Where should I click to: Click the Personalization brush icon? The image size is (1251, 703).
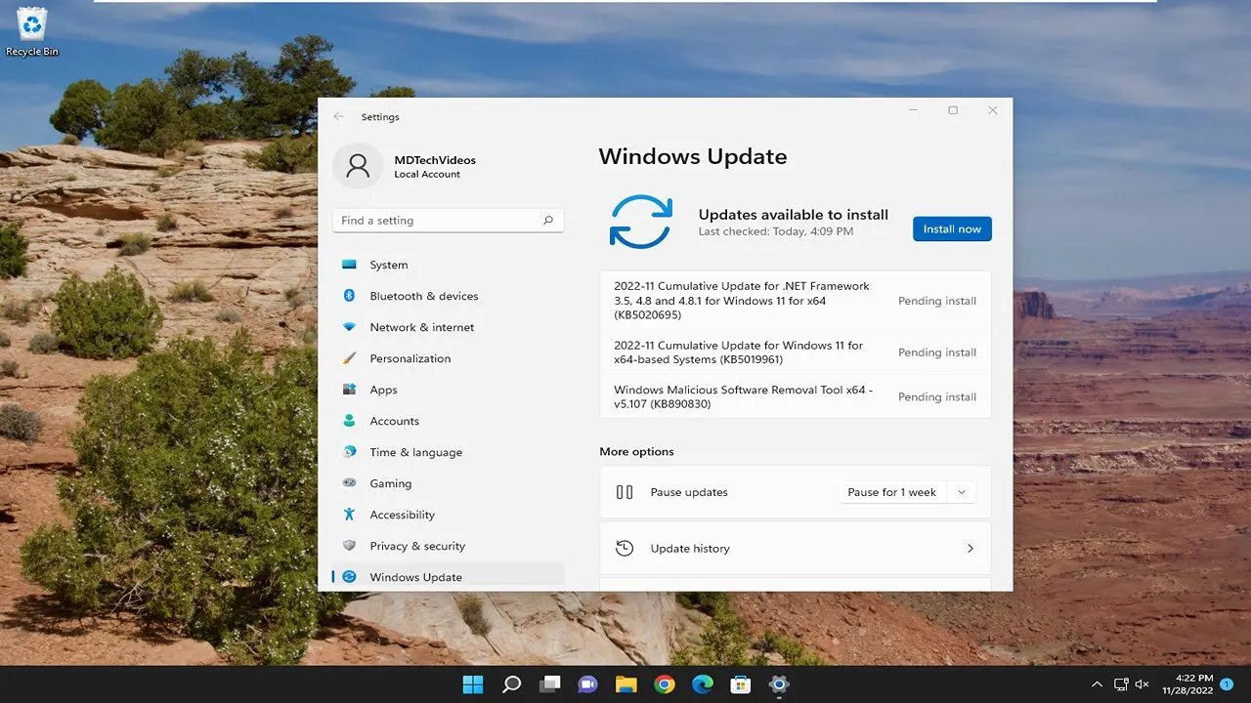(349, 358)
